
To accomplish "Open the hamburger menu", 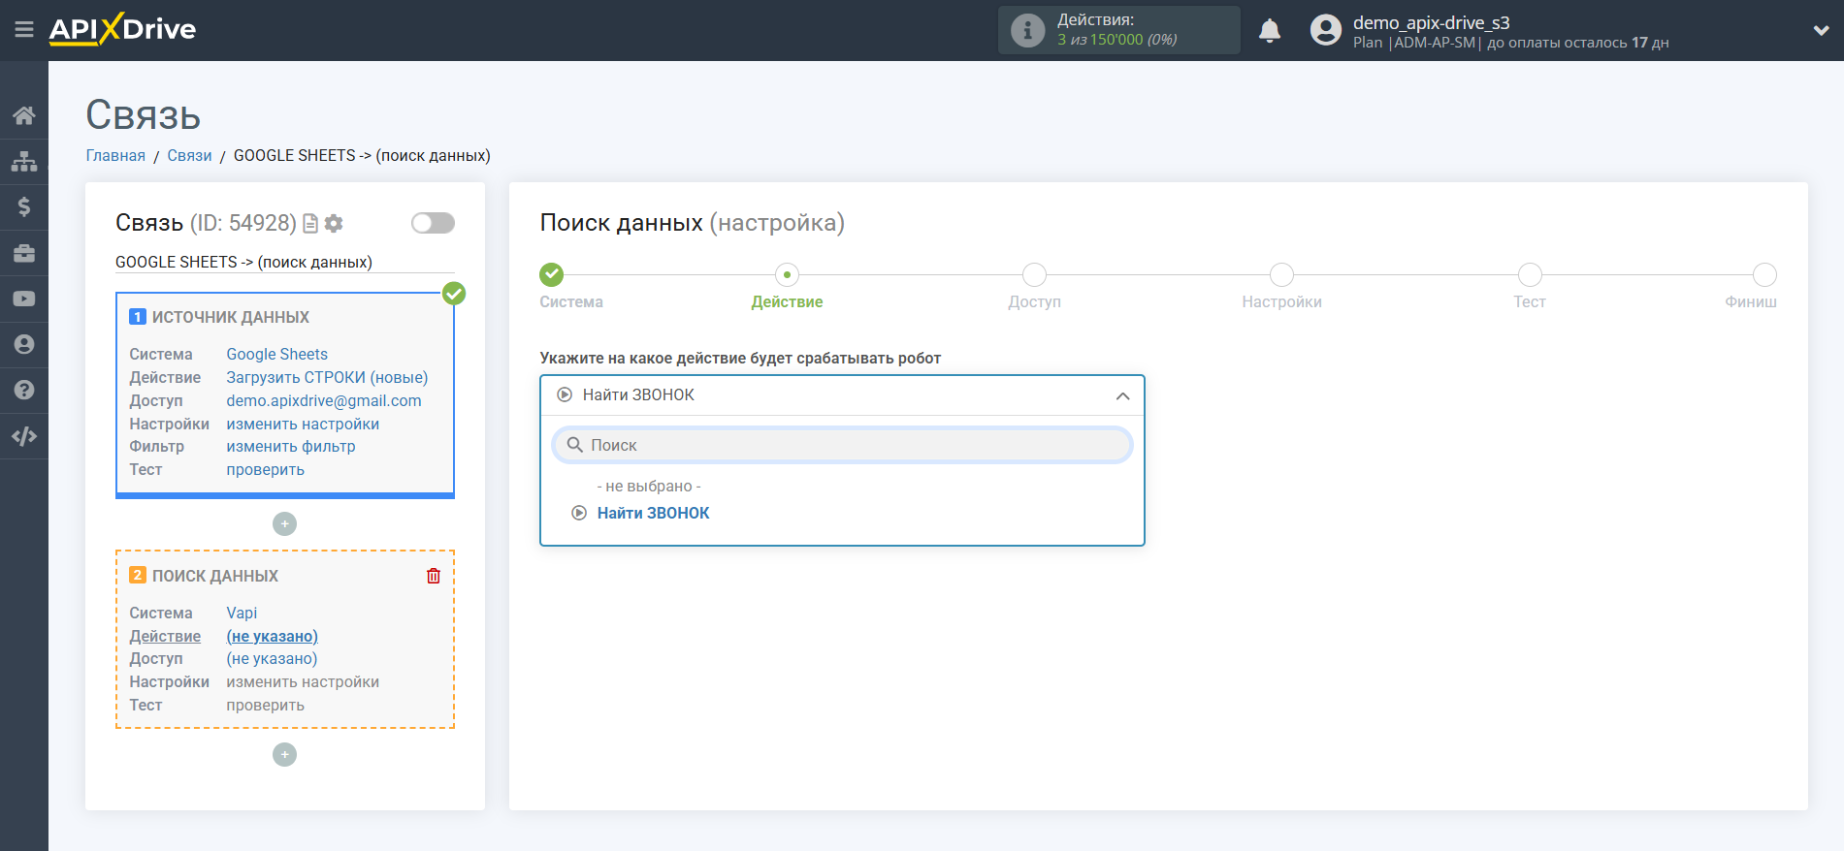I will [x=24, y=30].
